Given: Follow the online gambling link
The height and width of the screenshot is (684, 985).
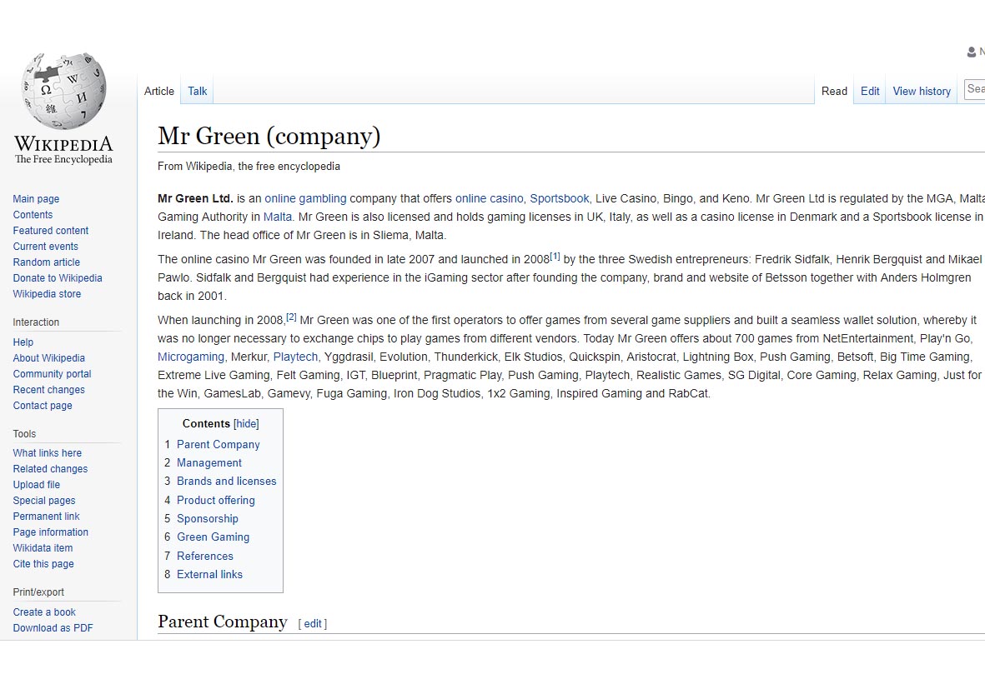Looking at the screenshot, I should 305,198.
